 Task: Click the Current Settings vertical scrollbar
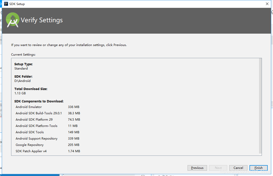[x=260, y=106]
